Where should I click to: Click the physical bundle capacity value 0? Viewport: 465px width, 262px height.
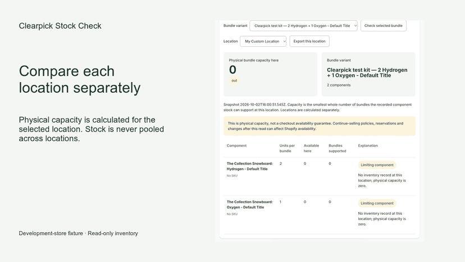click(x=233, y=70)
